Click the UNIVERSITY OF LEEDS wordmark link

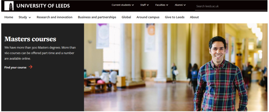[x=43, y=6]
